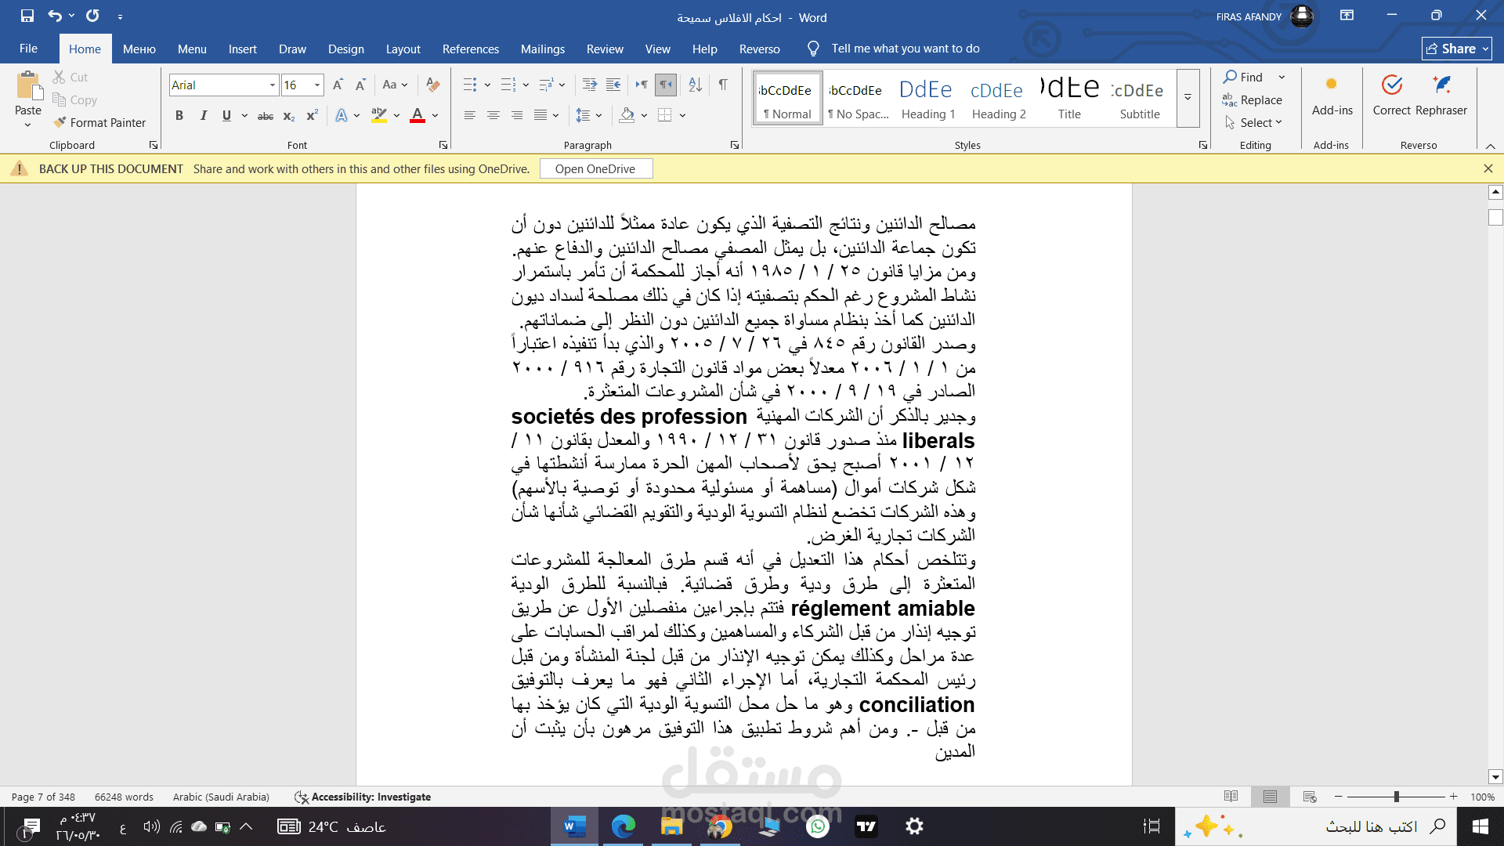Open Accessibility: Investigate status
The height and width of the screenshot is (846, 1504).
(x=363, y=797)
